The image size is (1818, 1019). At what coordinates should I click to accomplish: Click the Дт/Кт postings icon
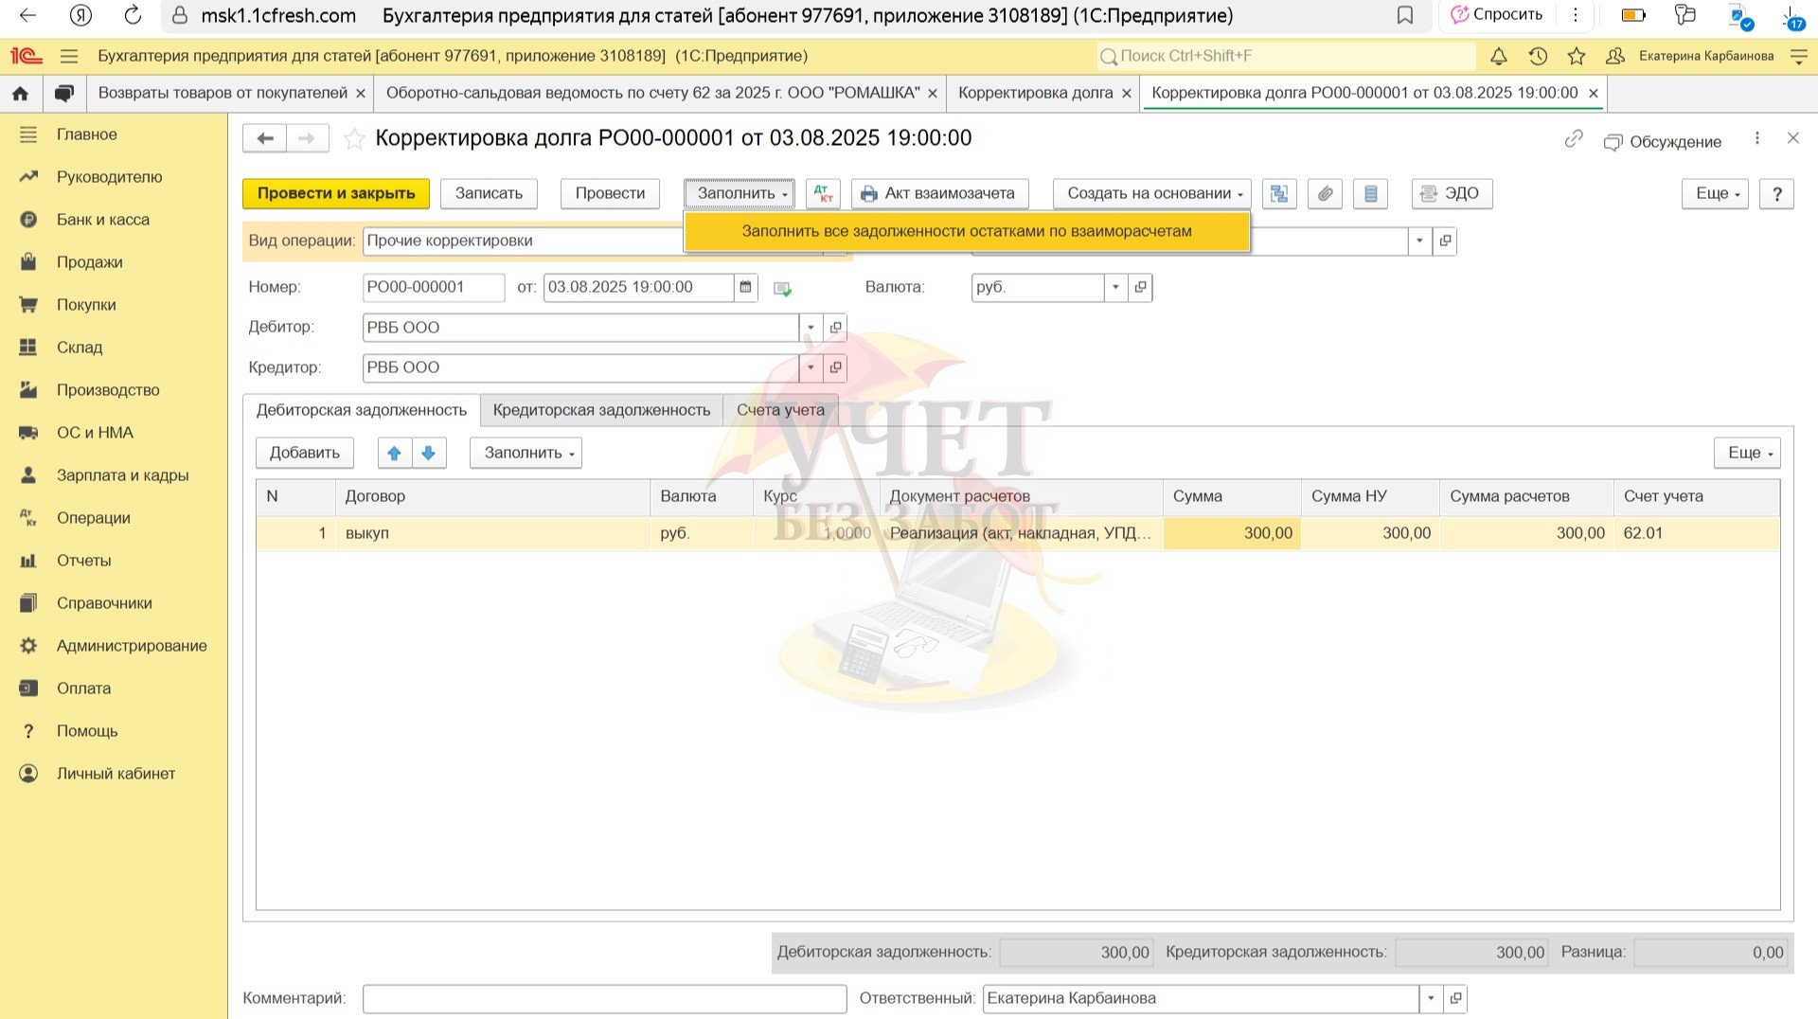coord(823,193)
